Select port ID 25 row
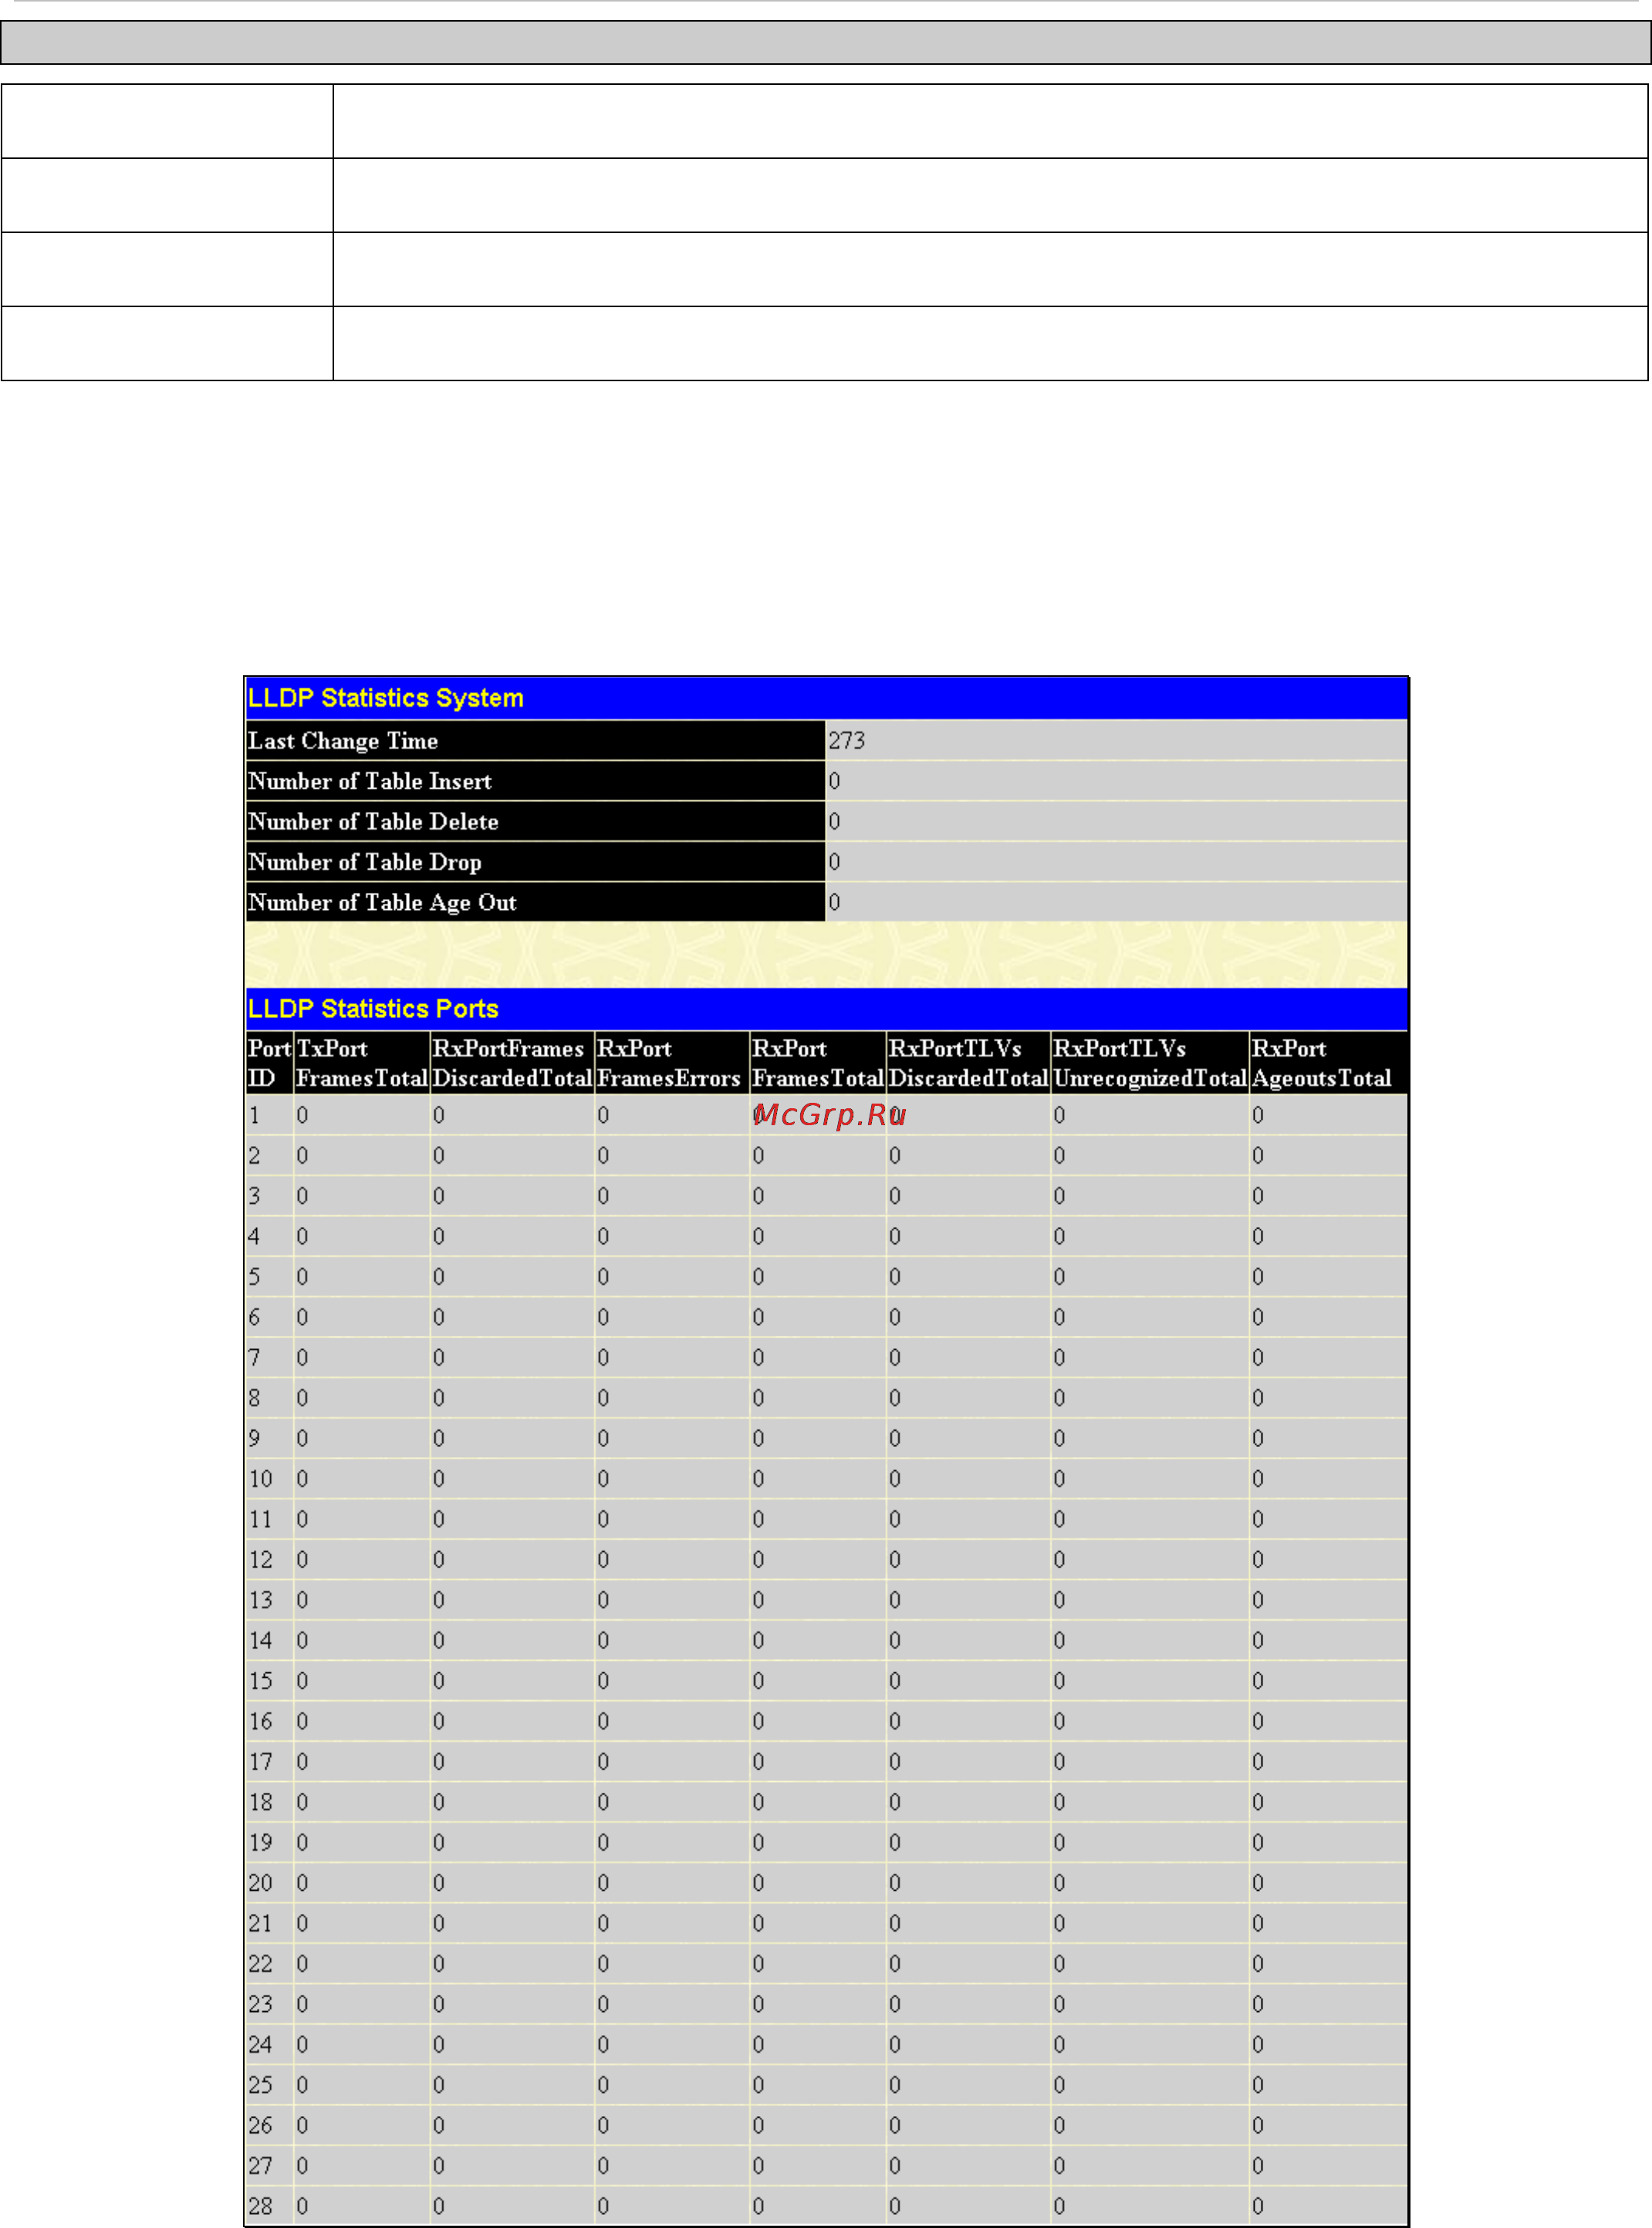Image resolution: width=1652 pixels, height=2228 pixels. click(826, 2085)
